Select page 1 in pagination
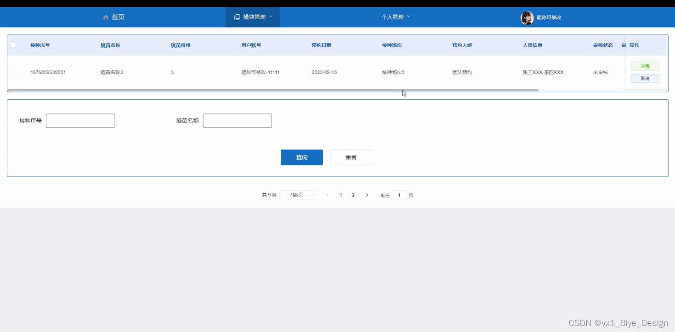Image resolution: width=675 pixels, height=332 pixels. (x=341, y=195)
